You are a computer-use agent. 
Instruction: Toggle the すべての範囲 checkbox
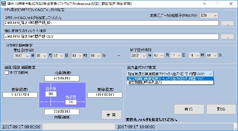(7, 73)
